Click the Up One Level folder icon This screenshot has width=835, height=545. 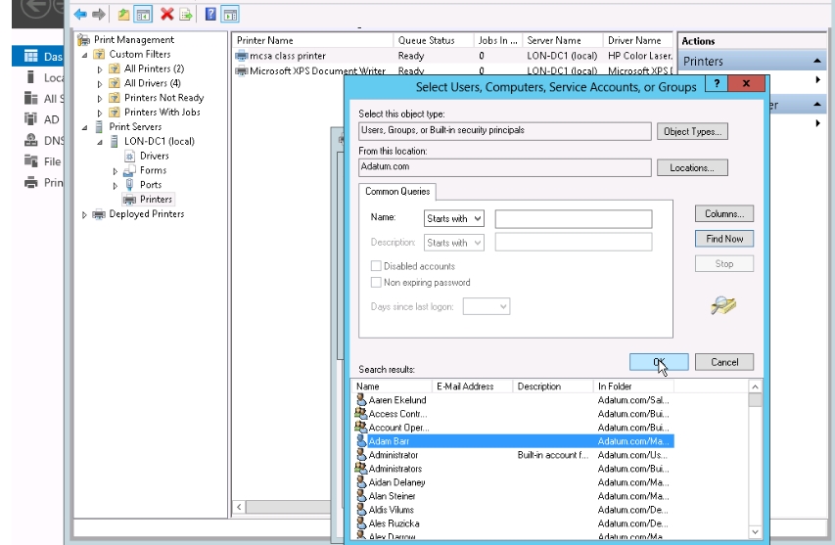124,15
